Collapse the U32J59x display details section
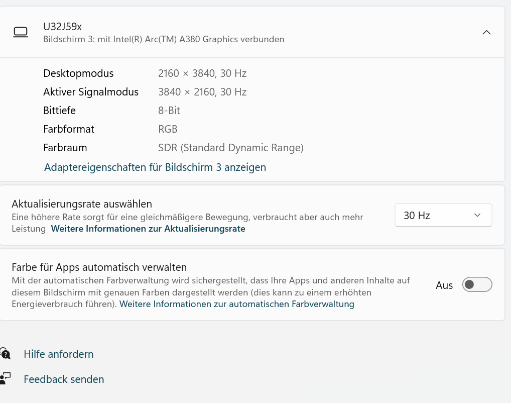Screen dimensions: 511x403 486,32
